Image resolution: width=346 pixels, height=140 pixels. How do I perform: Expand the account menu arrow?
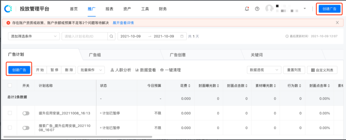(305, 9)
